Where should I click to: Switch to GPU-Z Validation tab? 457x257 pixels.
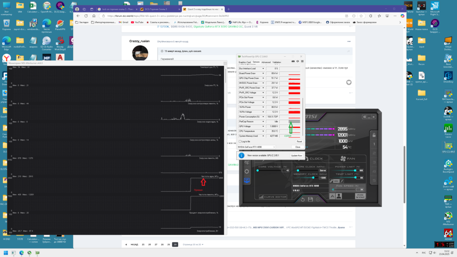point(276,62)
